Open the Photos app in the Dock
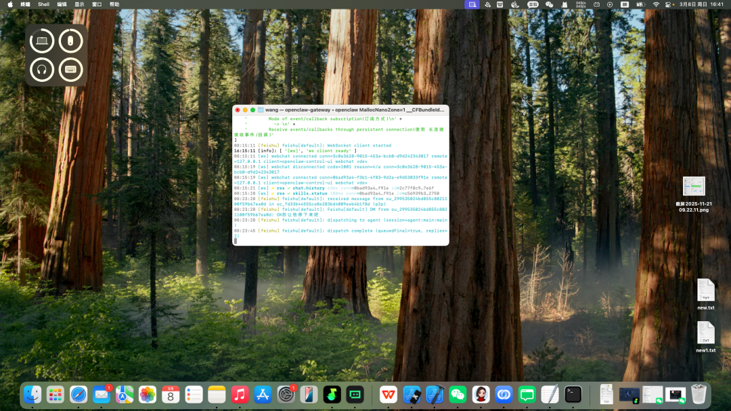 pyautogui.click(x=148, y=395)
